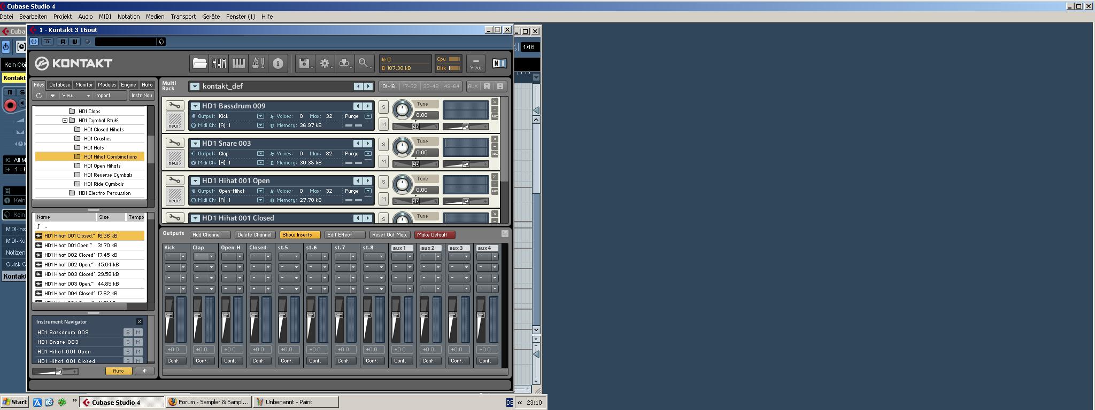1095x410 pixels.
Task: Open Output dropdown for HD1 Bassdrum 009
Action: (x=260, y=116)
